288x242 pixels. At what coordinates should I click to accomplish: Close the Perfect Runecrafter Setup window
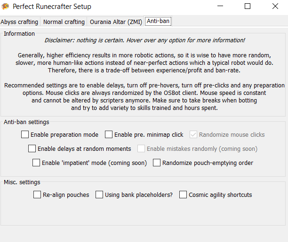point(275,6)
